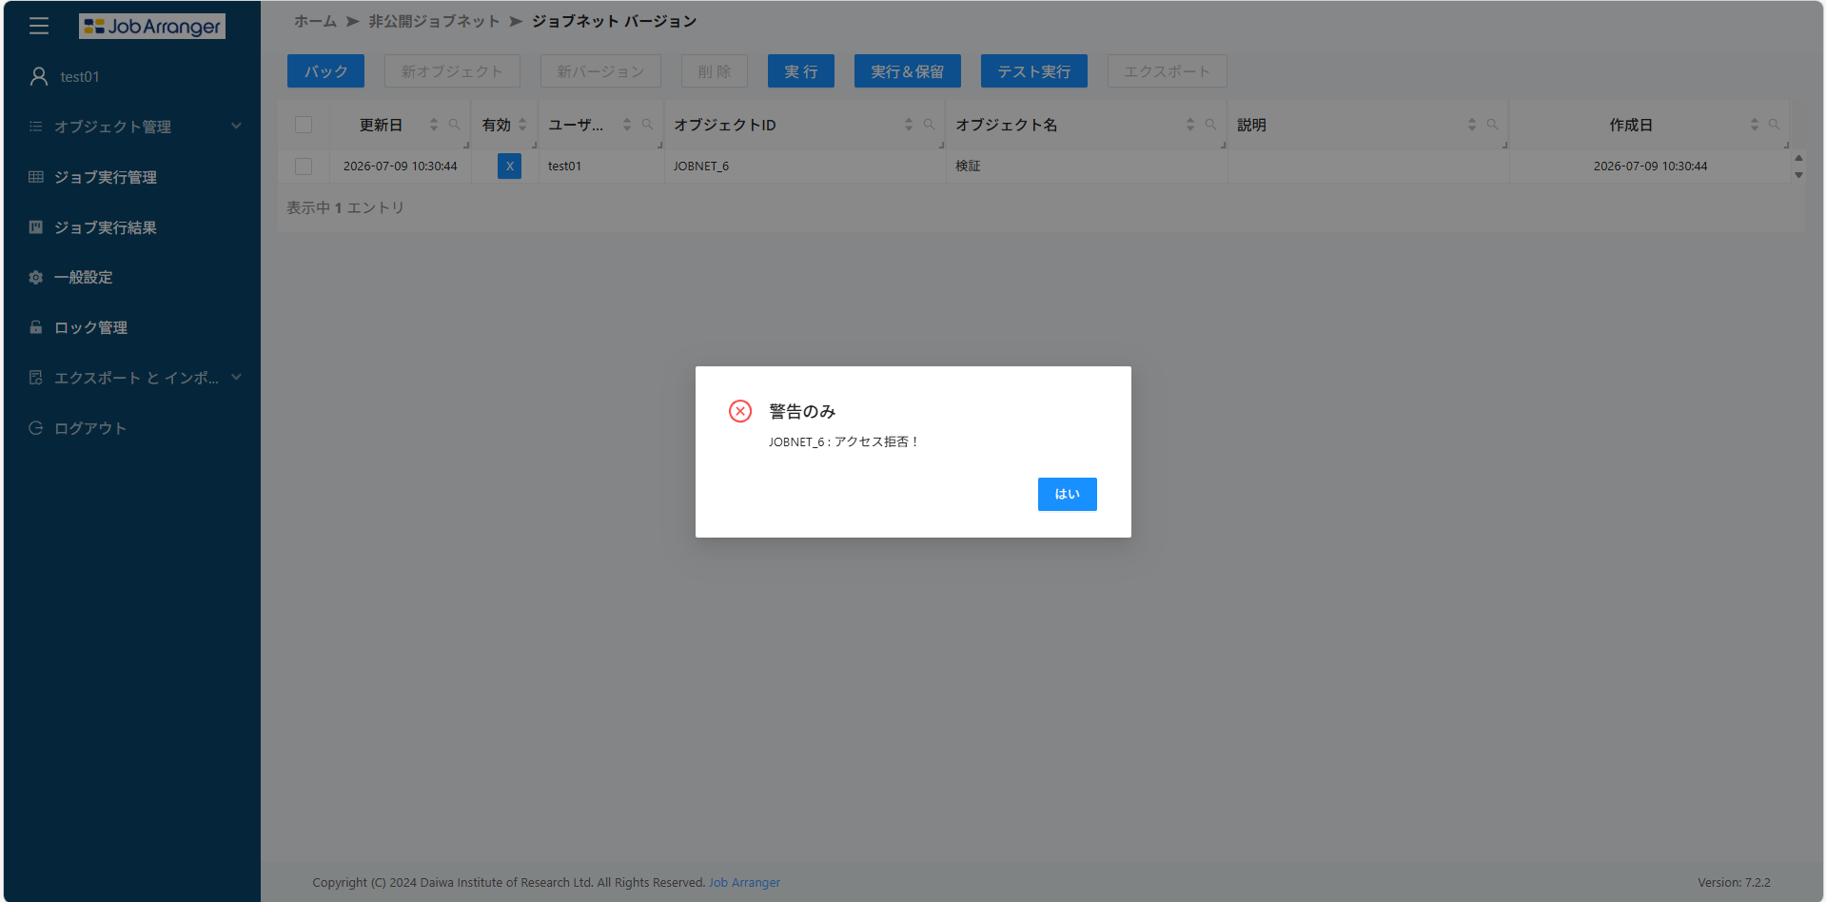Open ロック管理 menu item
Viewport: 1826px width, 902px height.
point(132,327)
